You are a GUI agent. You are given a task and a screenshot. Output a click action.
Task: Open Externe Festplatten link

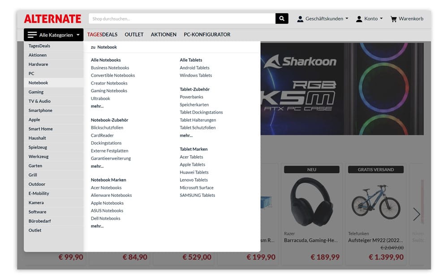[x=109, y=151]
